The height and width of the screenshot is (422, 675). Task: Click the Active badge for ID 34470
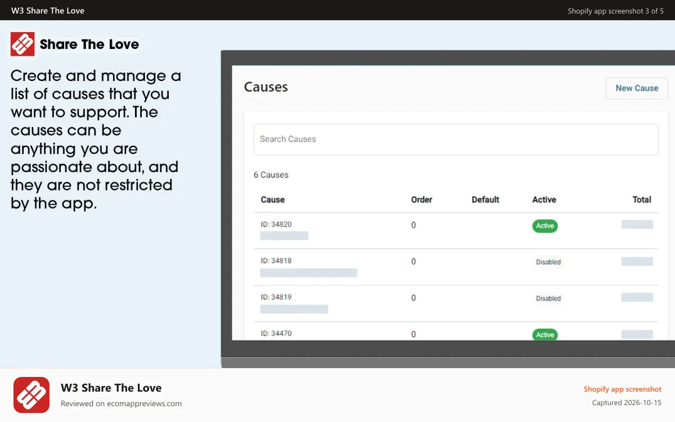[545, 335]
